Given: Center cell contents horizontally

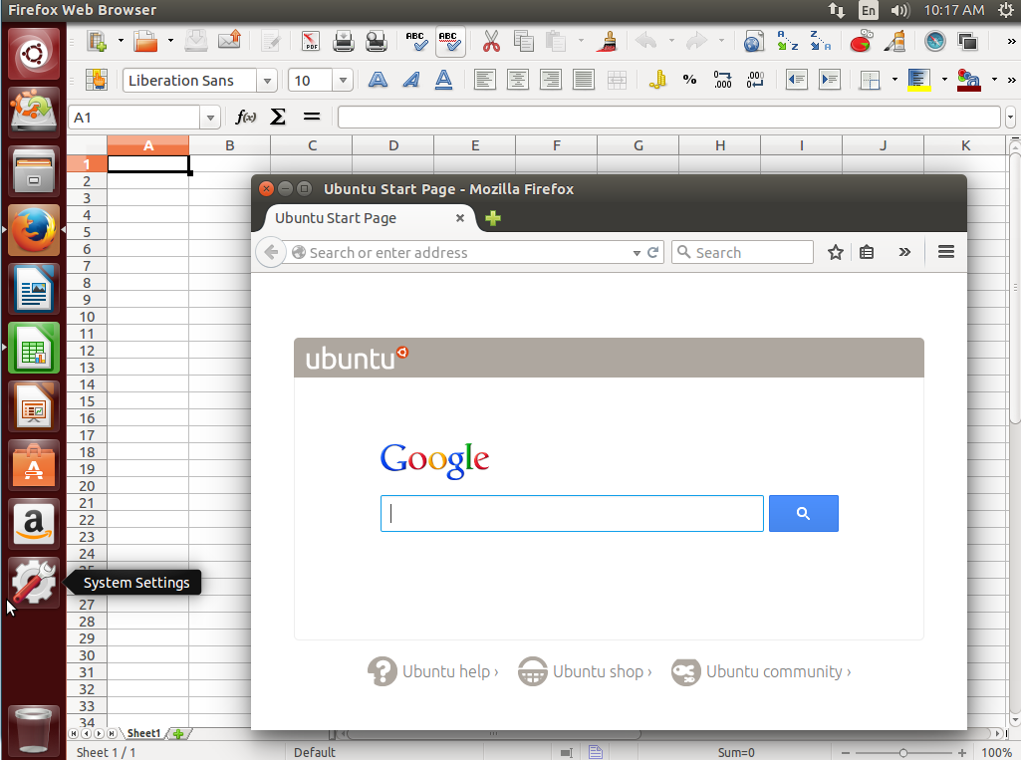Looking at the screenshot, I should (x=518, y=80).
